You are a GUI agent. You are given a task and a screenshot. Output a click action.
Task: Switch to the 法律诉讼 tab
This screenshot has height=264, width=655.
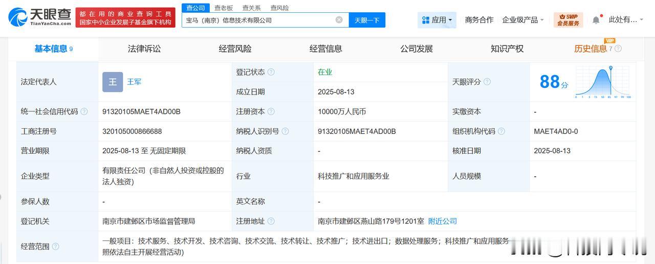(x=144, y=49)
